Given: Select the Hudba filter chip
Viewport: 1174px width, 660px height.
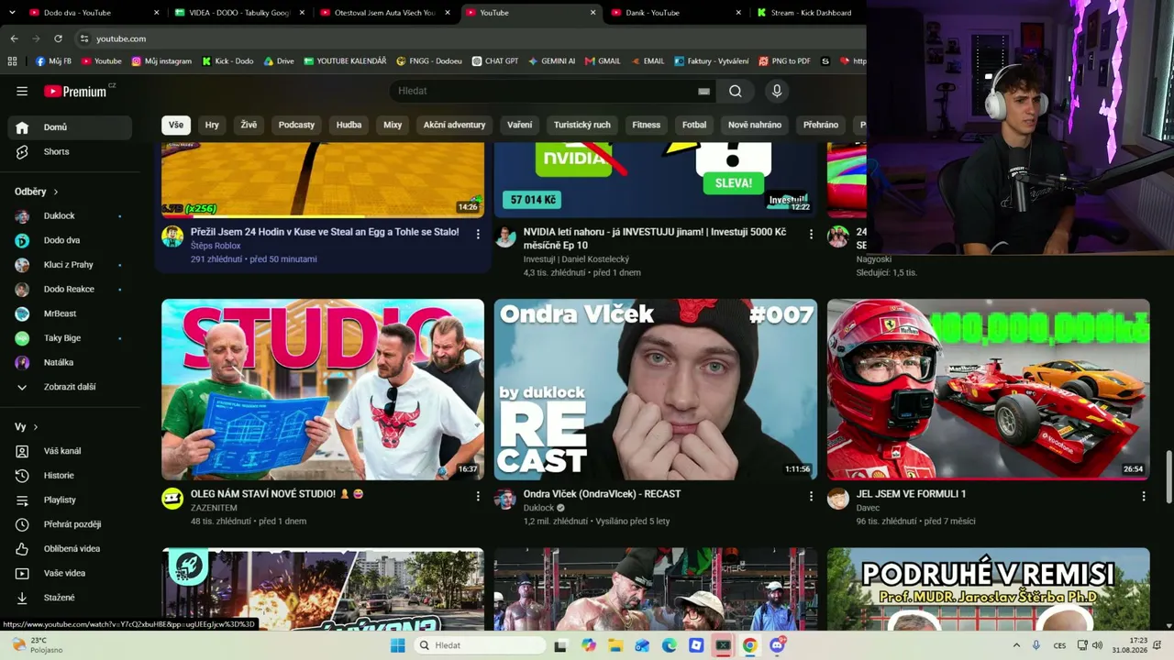Looking at the screenshot, I should coord(349,125).
